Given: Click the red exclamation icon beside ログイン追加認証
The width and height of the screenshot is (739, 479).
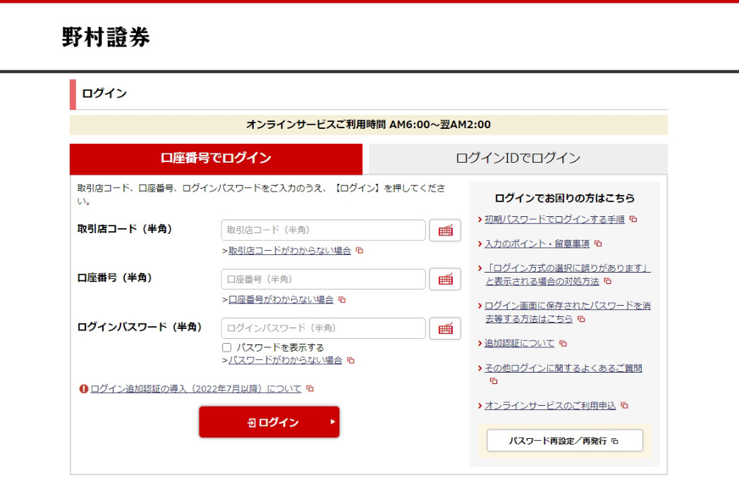Looking at the screenshot, I should pos(83,389).
